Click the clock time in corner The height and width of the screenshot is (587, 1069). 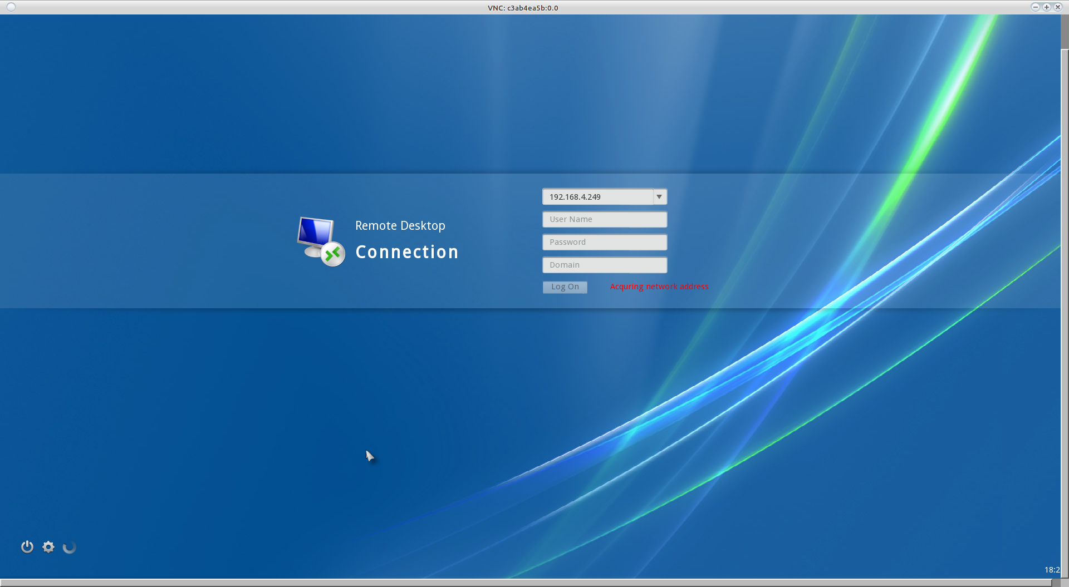[x=1052, y=570]
